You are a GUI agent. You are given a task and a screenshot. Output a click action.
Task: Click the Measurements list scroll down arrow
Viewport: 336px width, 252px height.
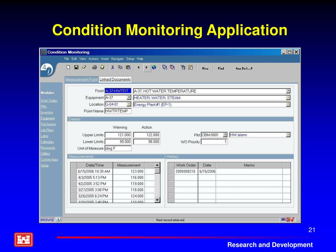[157, 200]
